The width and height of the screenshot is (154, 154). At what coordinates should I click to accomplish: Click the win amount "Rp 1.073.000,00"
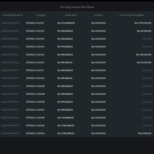tap(143, 23)
